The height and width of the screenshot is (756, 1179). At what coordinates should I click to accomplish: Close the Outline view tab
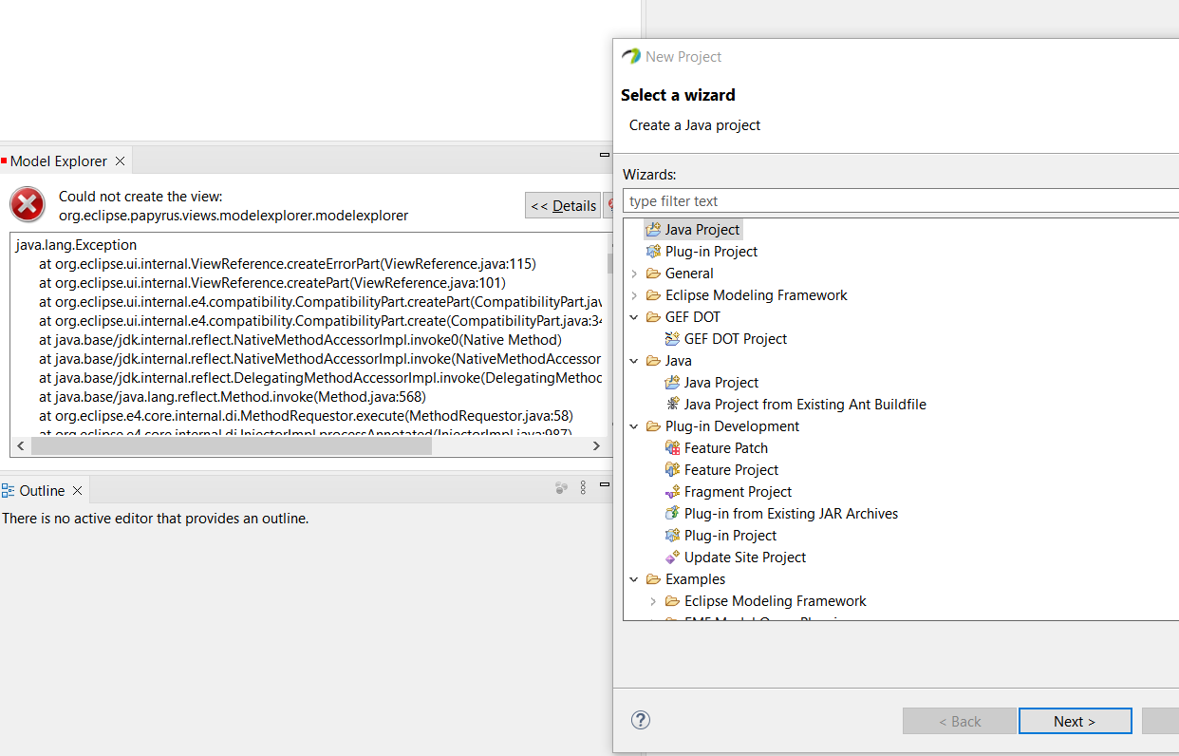point(78,491)
